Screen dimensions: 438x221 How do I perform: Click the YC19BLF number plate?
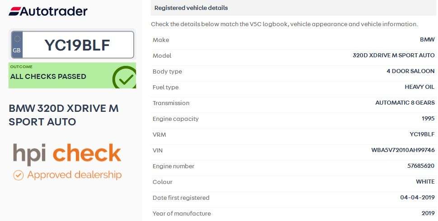pos(77,45)
